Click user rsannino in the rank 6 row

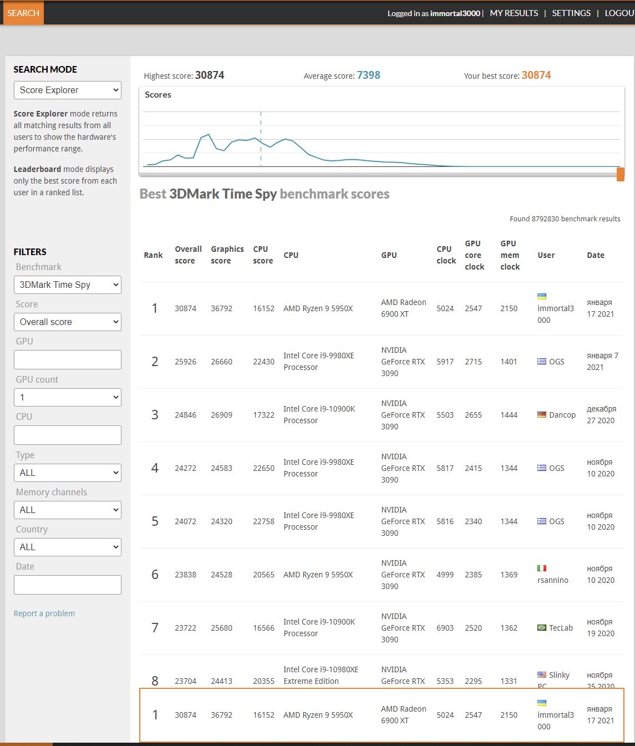click(553, 580)
